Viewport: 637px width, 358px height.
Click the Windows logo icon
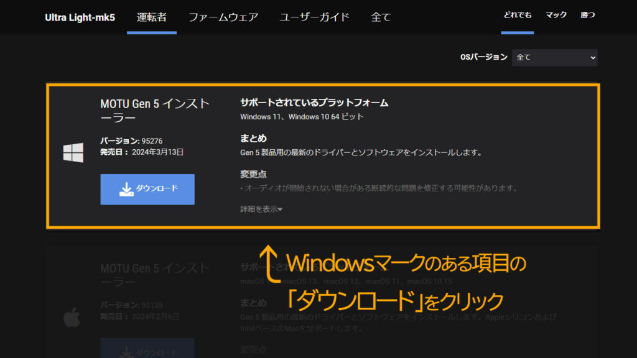point(73,153)
